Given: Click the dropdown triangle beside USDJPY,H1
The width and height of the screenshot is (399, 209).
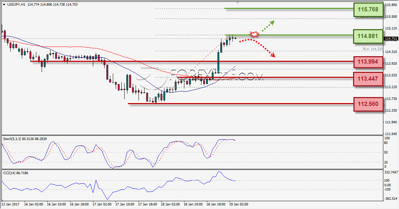Looking at the screenshot, I should [x=4, y=5].
